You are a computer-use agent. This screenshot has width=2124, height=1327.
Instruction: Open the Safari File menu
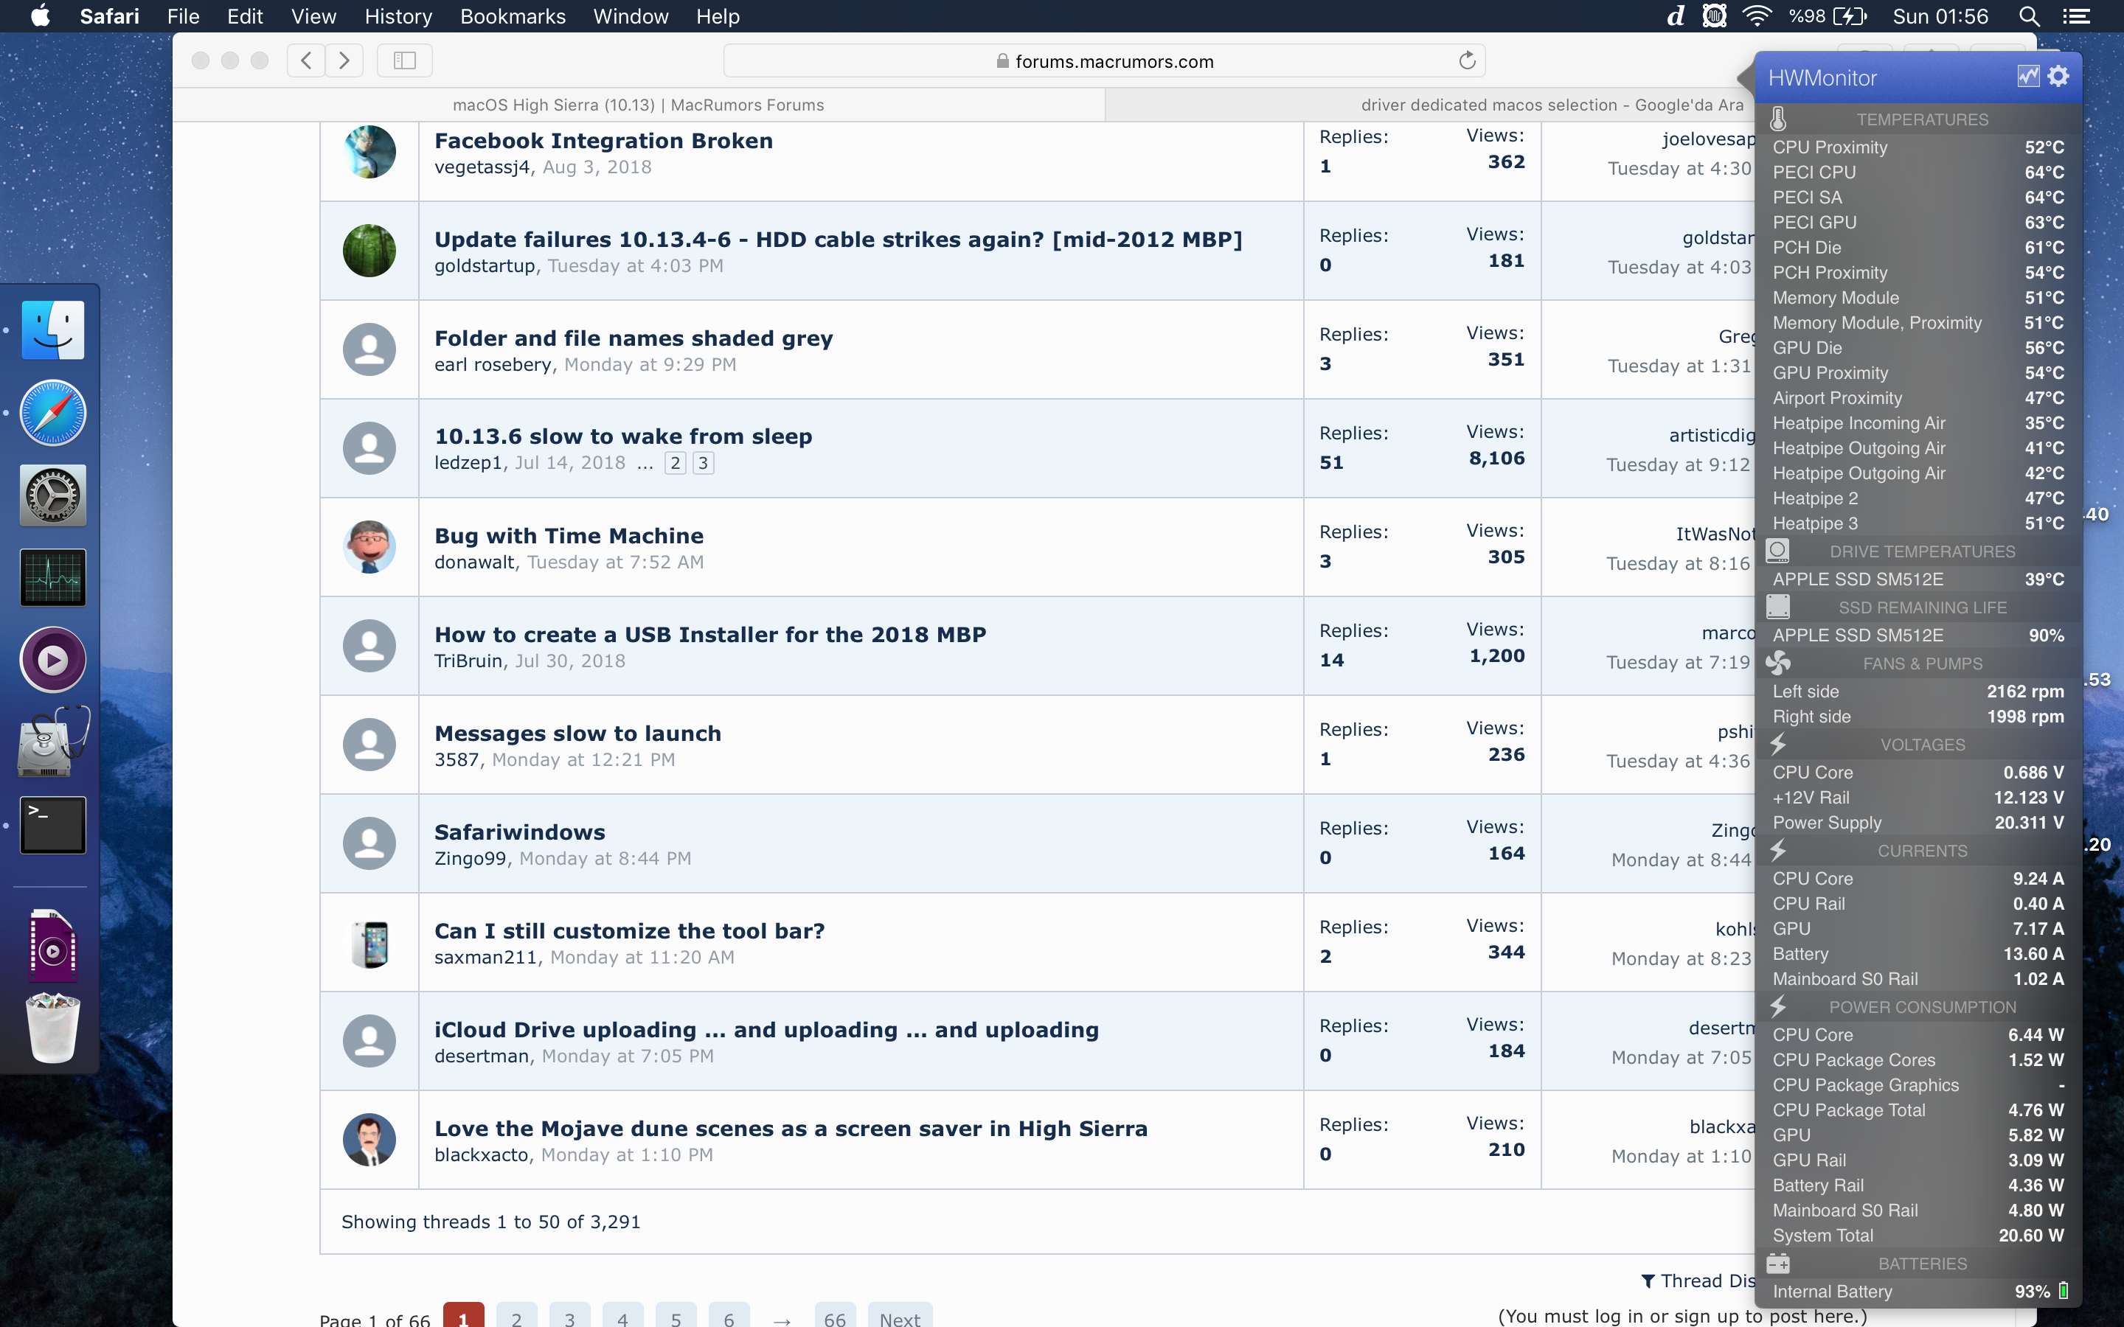pos(183,15)
